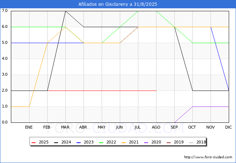Image resolution: width=236 pixels, height=163 pixels.
Task: Select the DIC month axis label
Action: (x=228, y=127)
